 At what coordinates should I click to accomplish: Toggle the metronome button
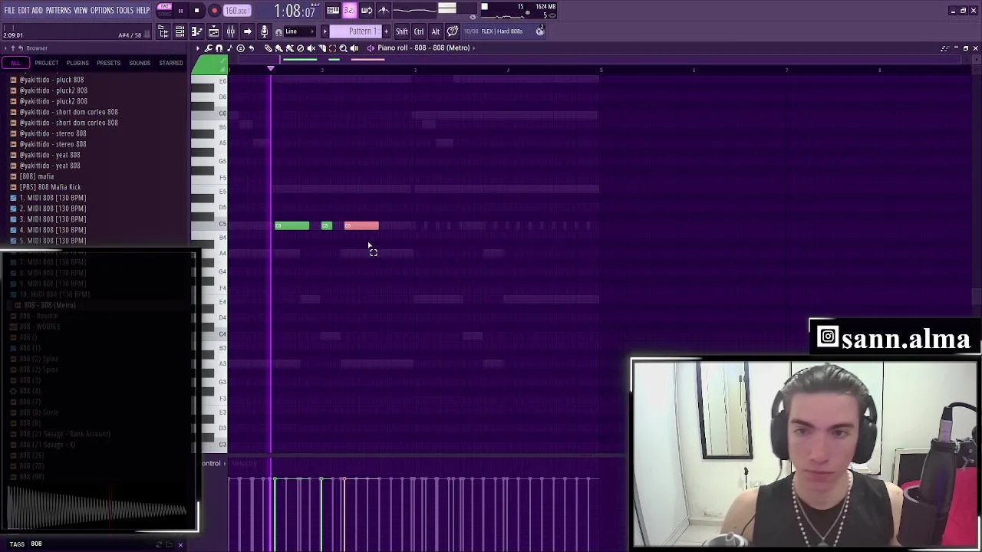[x=384, y=10]
